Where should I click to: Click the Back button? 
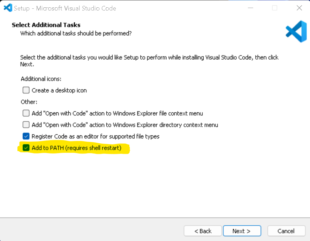(203, 231)
